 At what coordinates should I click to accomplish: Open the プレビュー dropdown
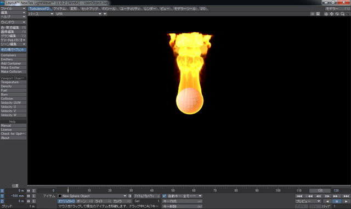tap(308, 201)
